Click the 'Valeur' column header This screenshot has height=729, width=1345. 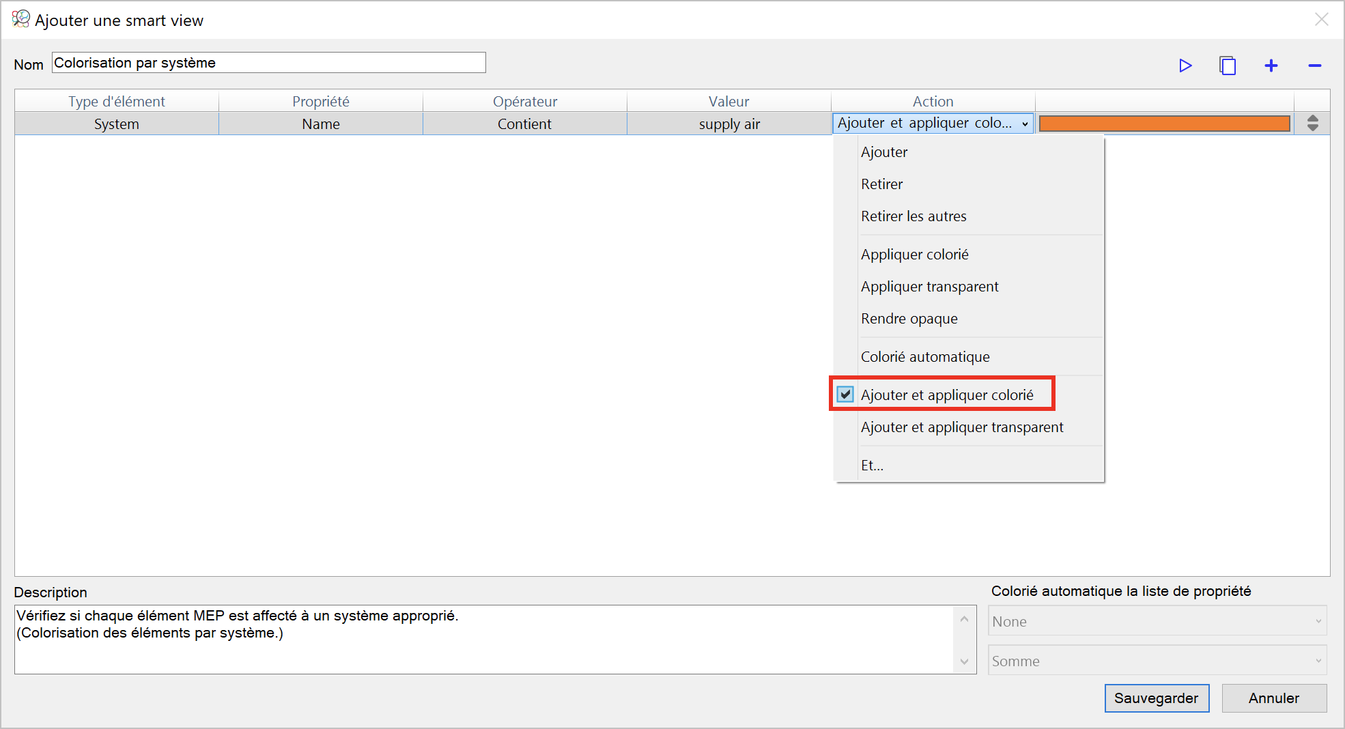tap(729, 101)
